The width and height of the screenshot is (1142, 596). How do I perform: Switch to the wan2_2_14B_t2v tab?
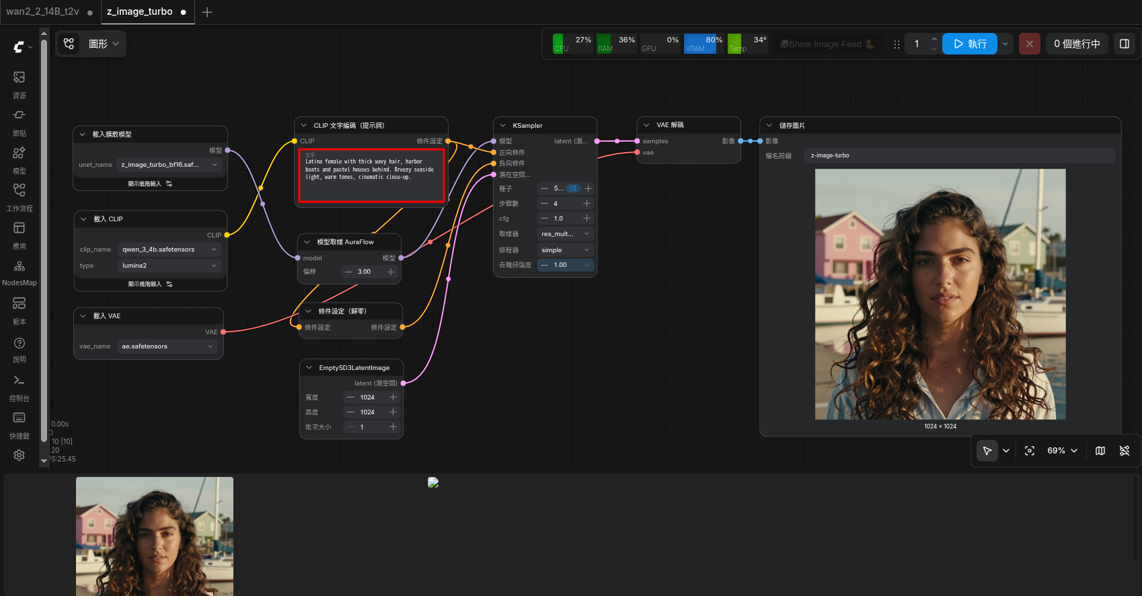tap(42, 11)
